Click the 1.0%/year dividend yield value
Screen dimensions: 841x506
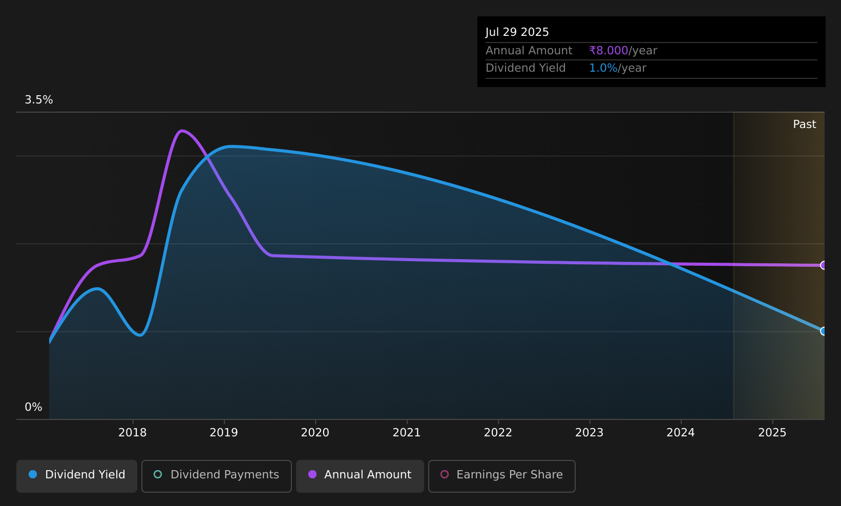click(618, 68)
